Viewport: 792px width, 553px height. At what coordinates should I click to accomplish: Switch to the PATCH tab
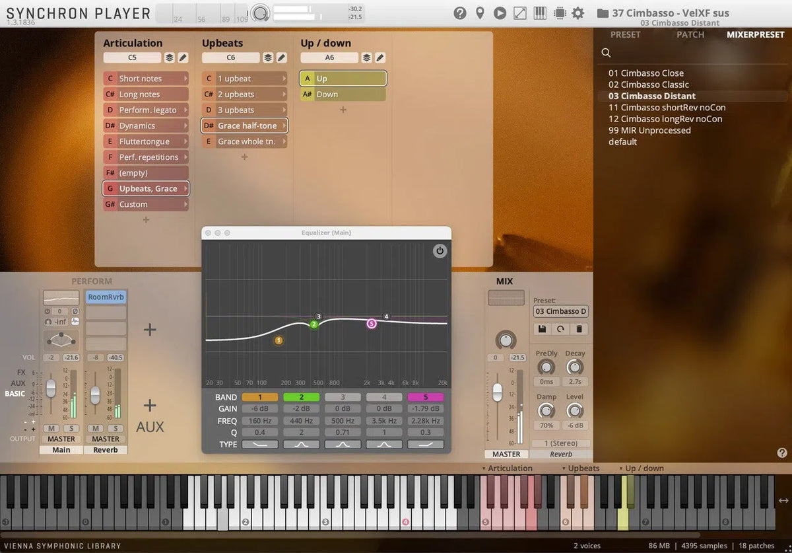click(690, 34)
